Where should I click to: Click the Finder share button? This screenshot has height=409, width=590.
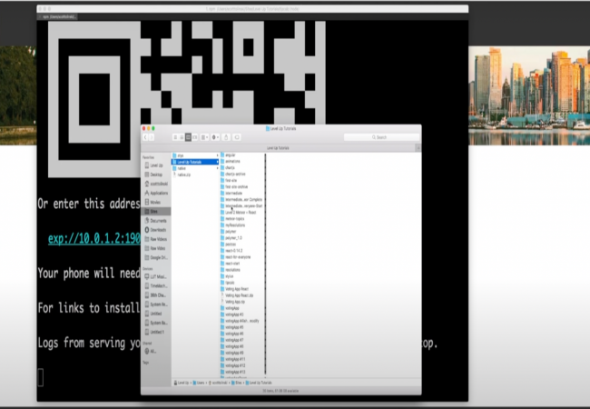(226, 137)
